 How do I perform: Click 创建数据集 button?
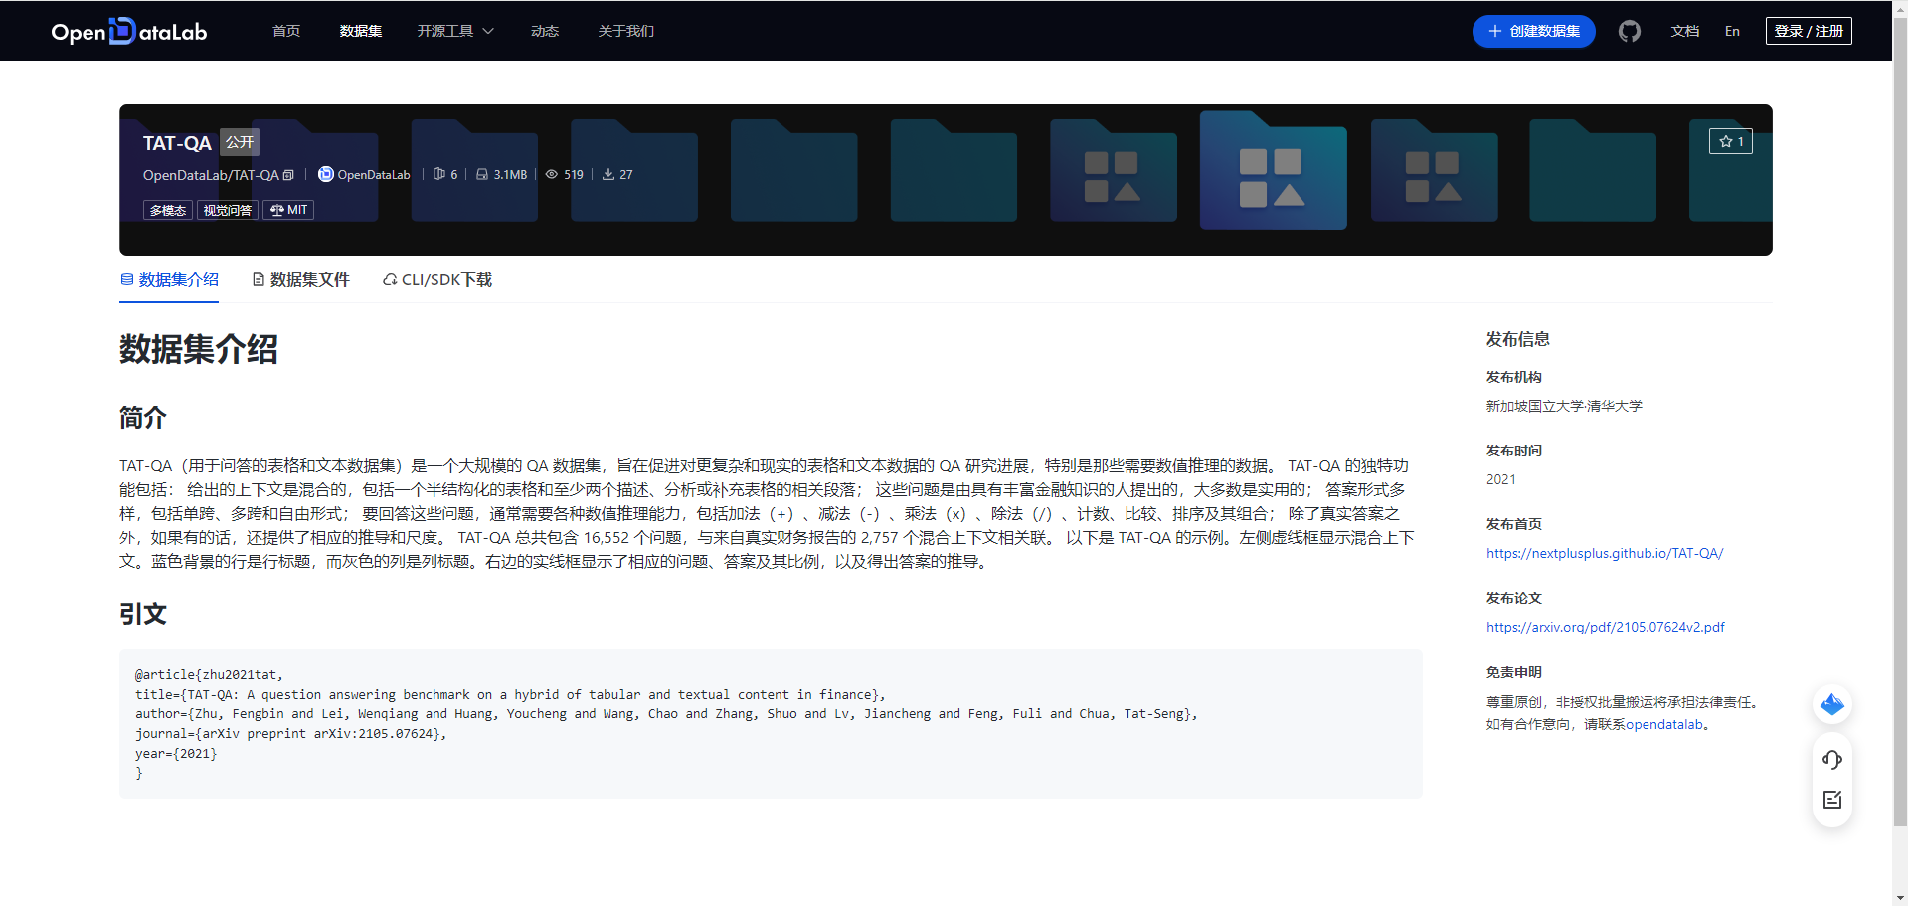pos(1533,31)
